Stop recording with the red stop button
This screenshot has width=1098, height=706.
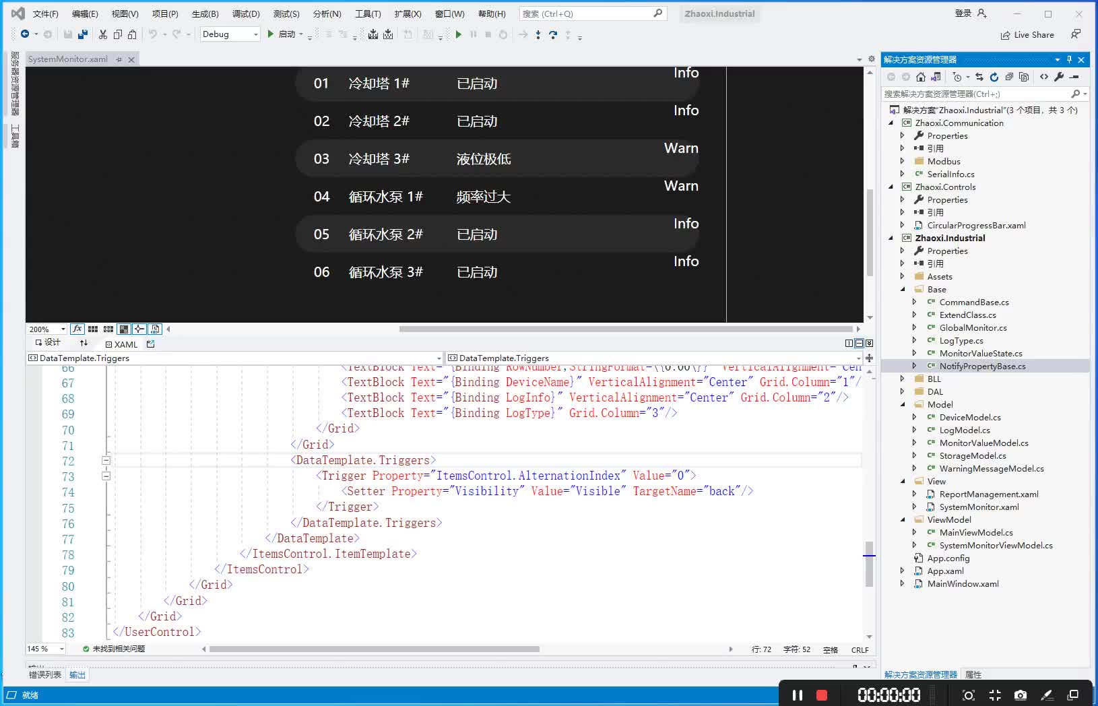pos(822,695)
